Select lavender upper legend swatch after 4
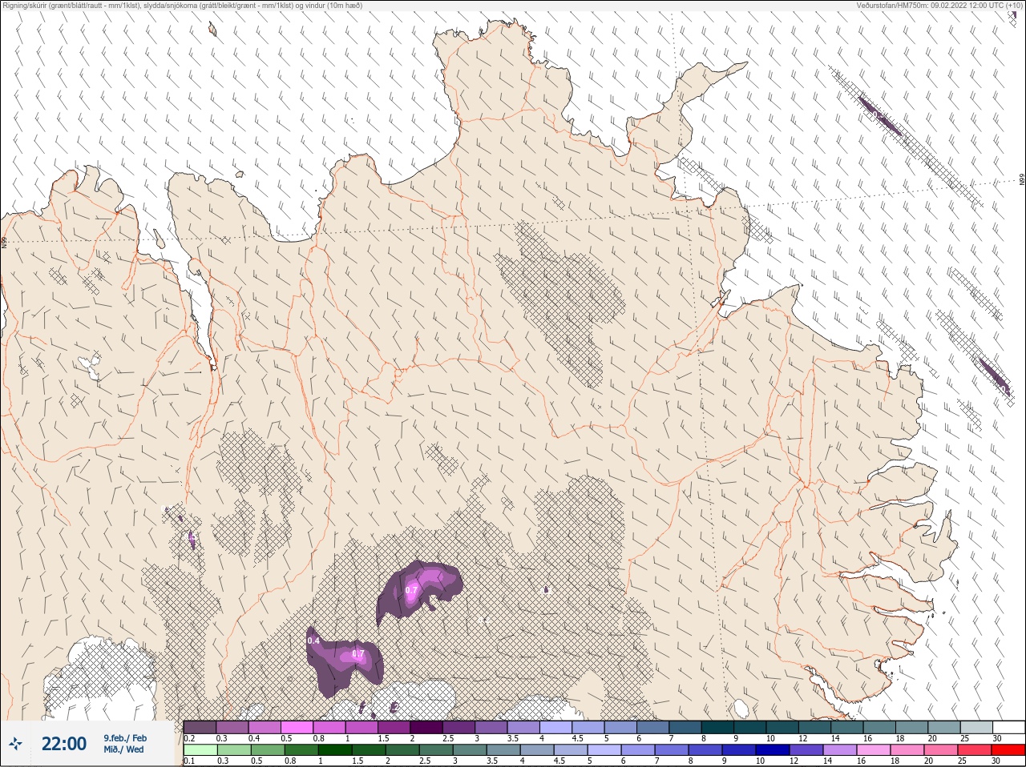Viewport: 1026px width, 767px height. 555,727
